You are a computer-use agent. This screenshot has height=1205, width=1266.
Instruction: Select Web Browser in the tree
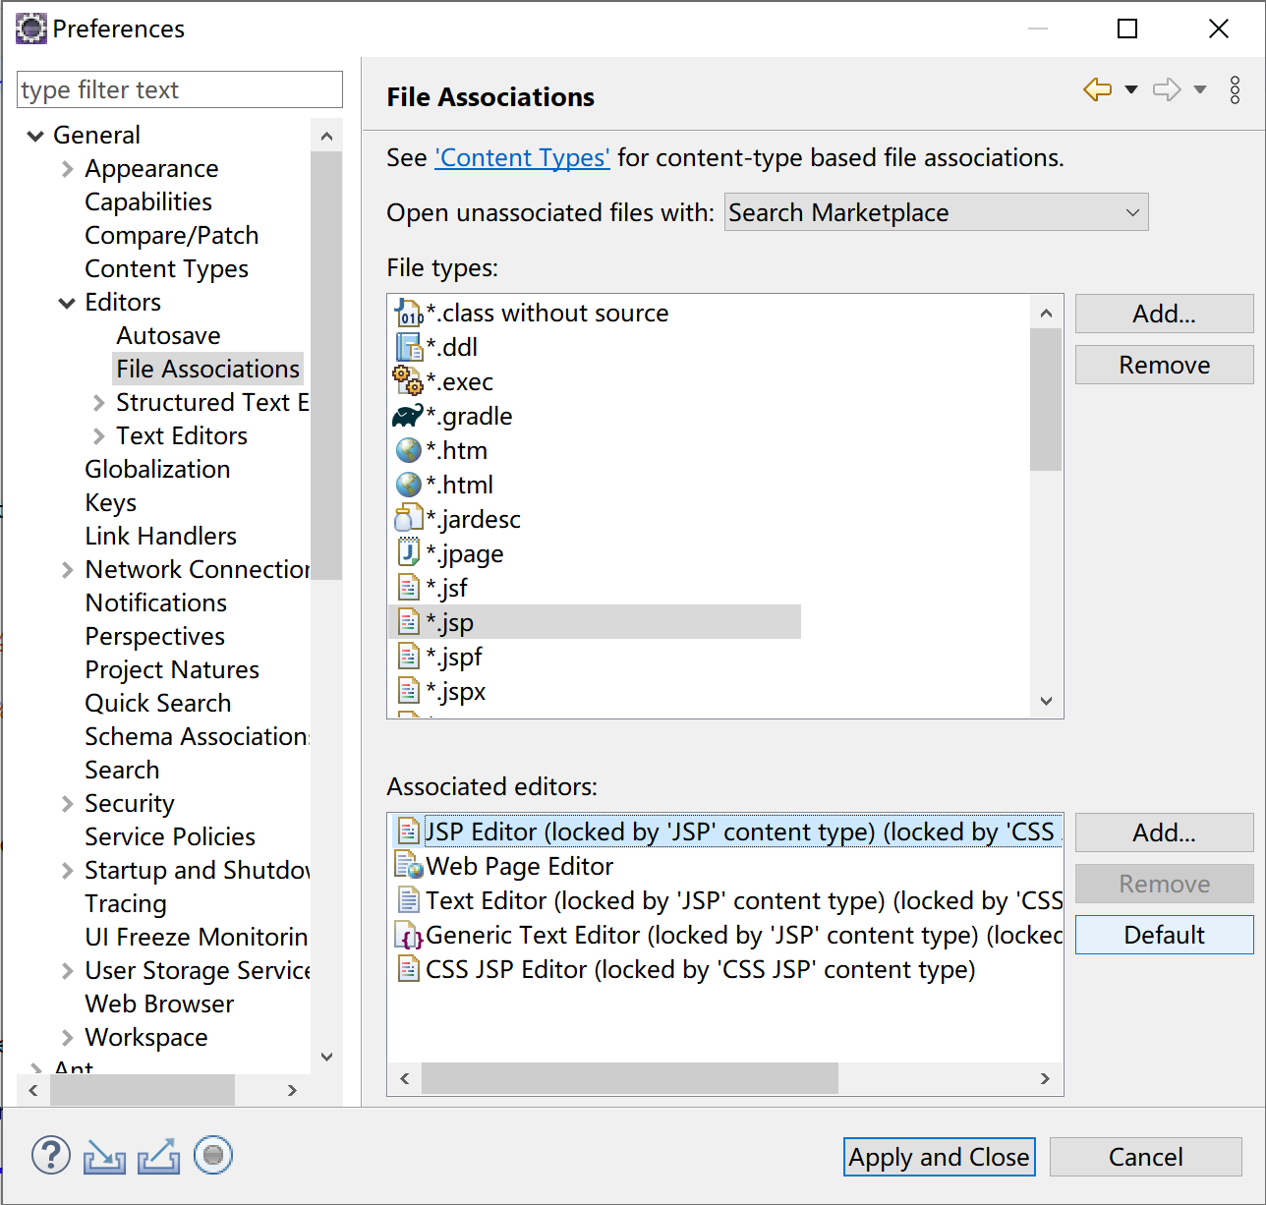[159, 1004]
